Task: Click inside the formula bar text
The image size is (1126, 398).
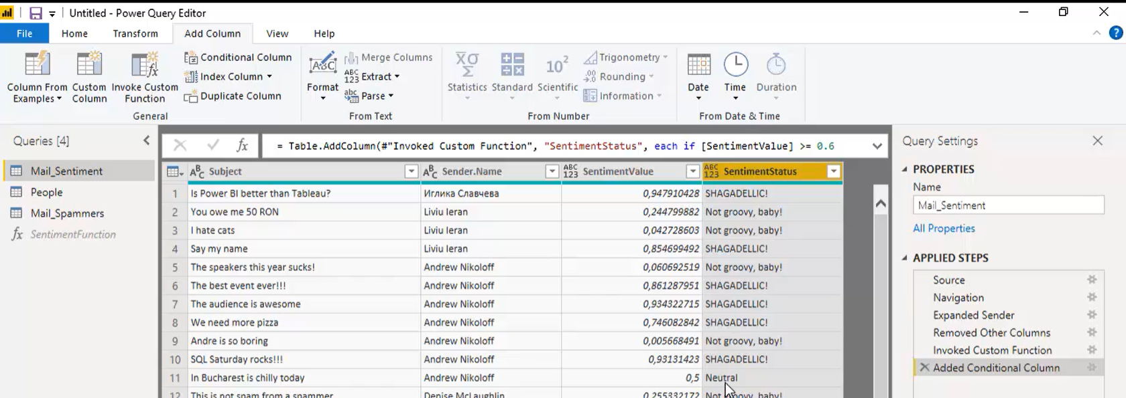Action: point(555,146)
